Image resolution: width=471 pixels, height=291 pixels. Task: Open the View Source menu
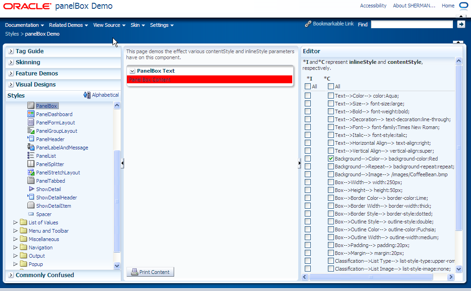[x=109, y=25]
